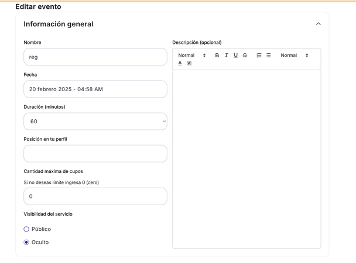
Task: Toggle bold formatting in the description editor
Action: (217, 56)
